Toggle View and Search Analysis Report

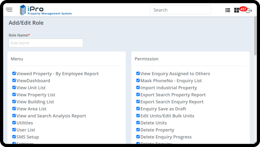click(14, 116)
